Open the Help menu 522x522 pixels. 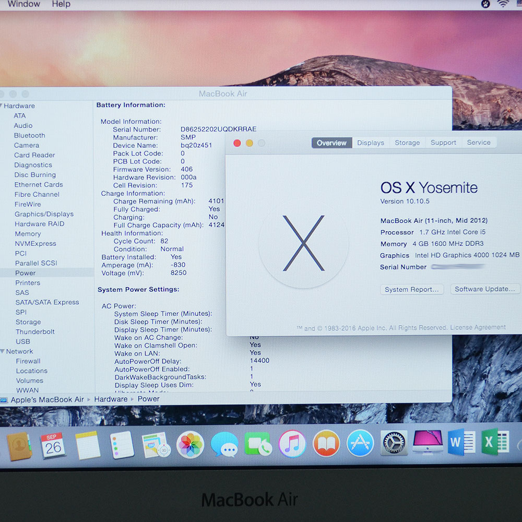61,4
